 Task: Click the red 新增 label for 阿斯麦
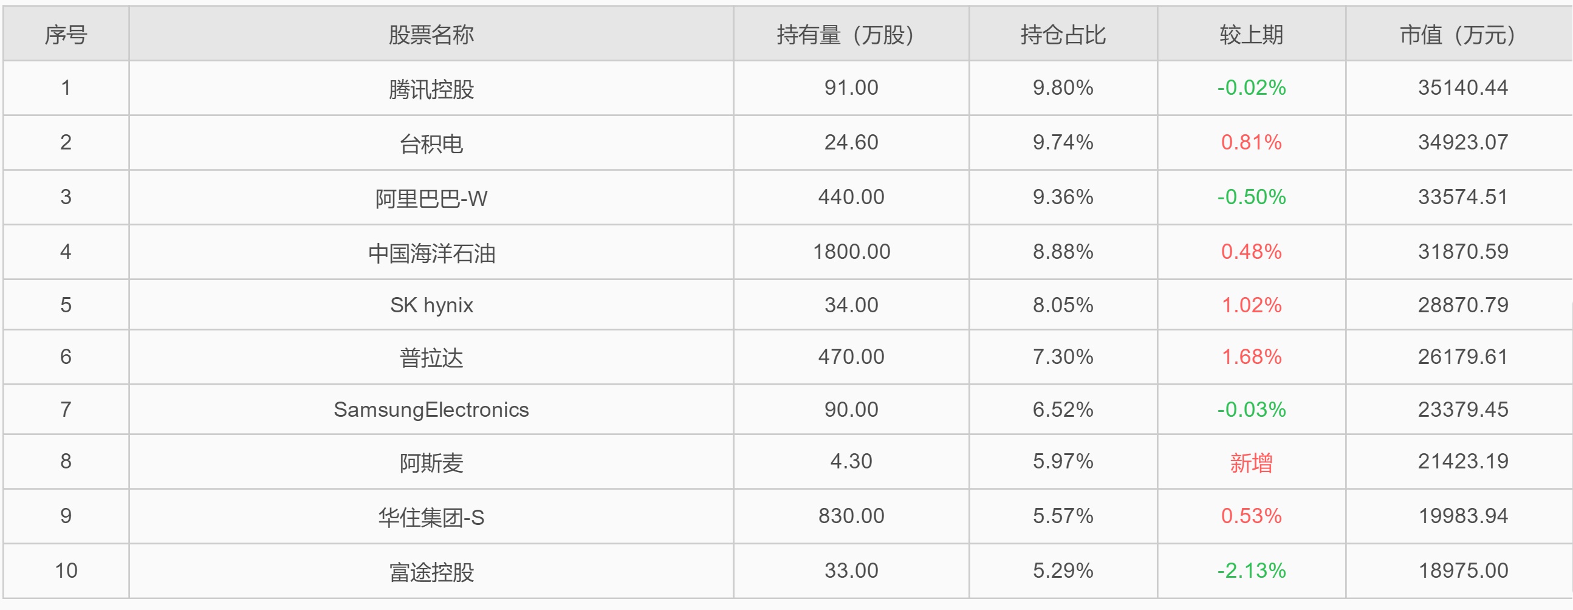point(1251,462)
